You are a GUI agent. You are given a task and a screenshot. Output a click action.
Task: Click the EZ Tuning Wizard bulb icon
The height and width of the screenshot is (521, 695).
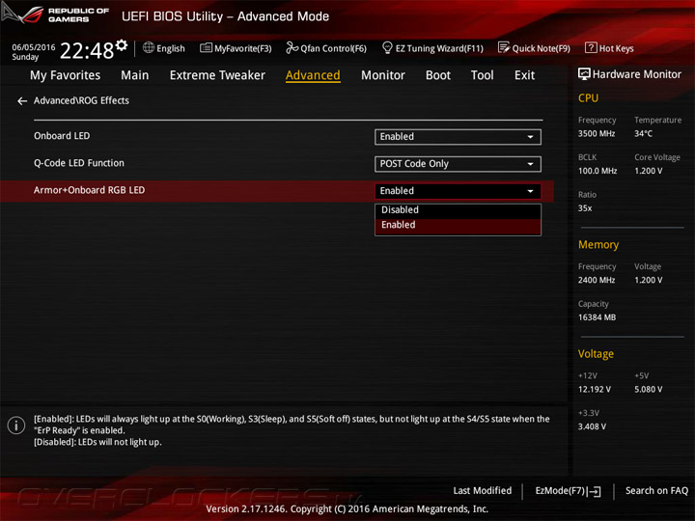(387, 47)
